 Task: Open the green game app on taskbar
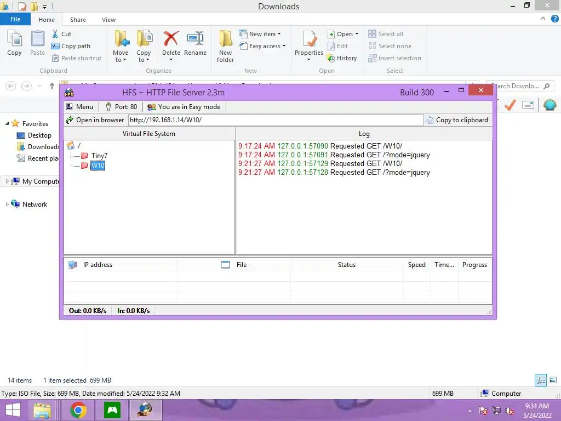pyautogui.click(x=112, y=410)
